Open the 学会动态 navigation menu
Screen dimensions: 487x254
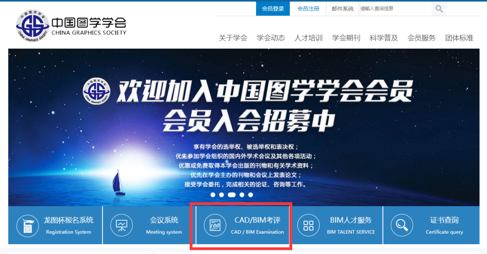(x=271, y=38)
